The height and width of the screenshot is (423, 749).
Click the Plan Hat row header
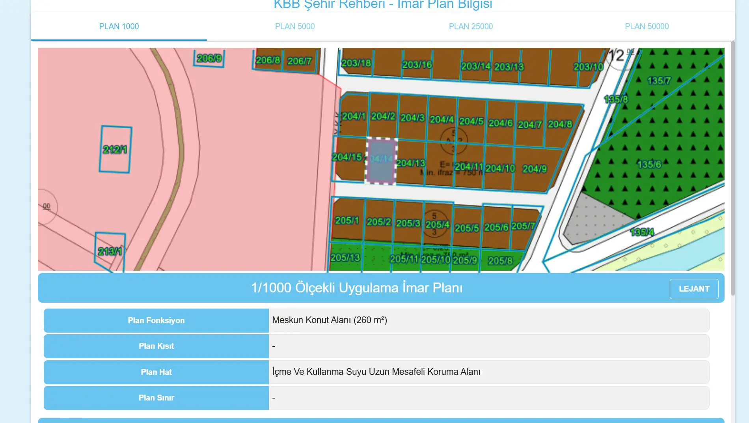point(156,372)
